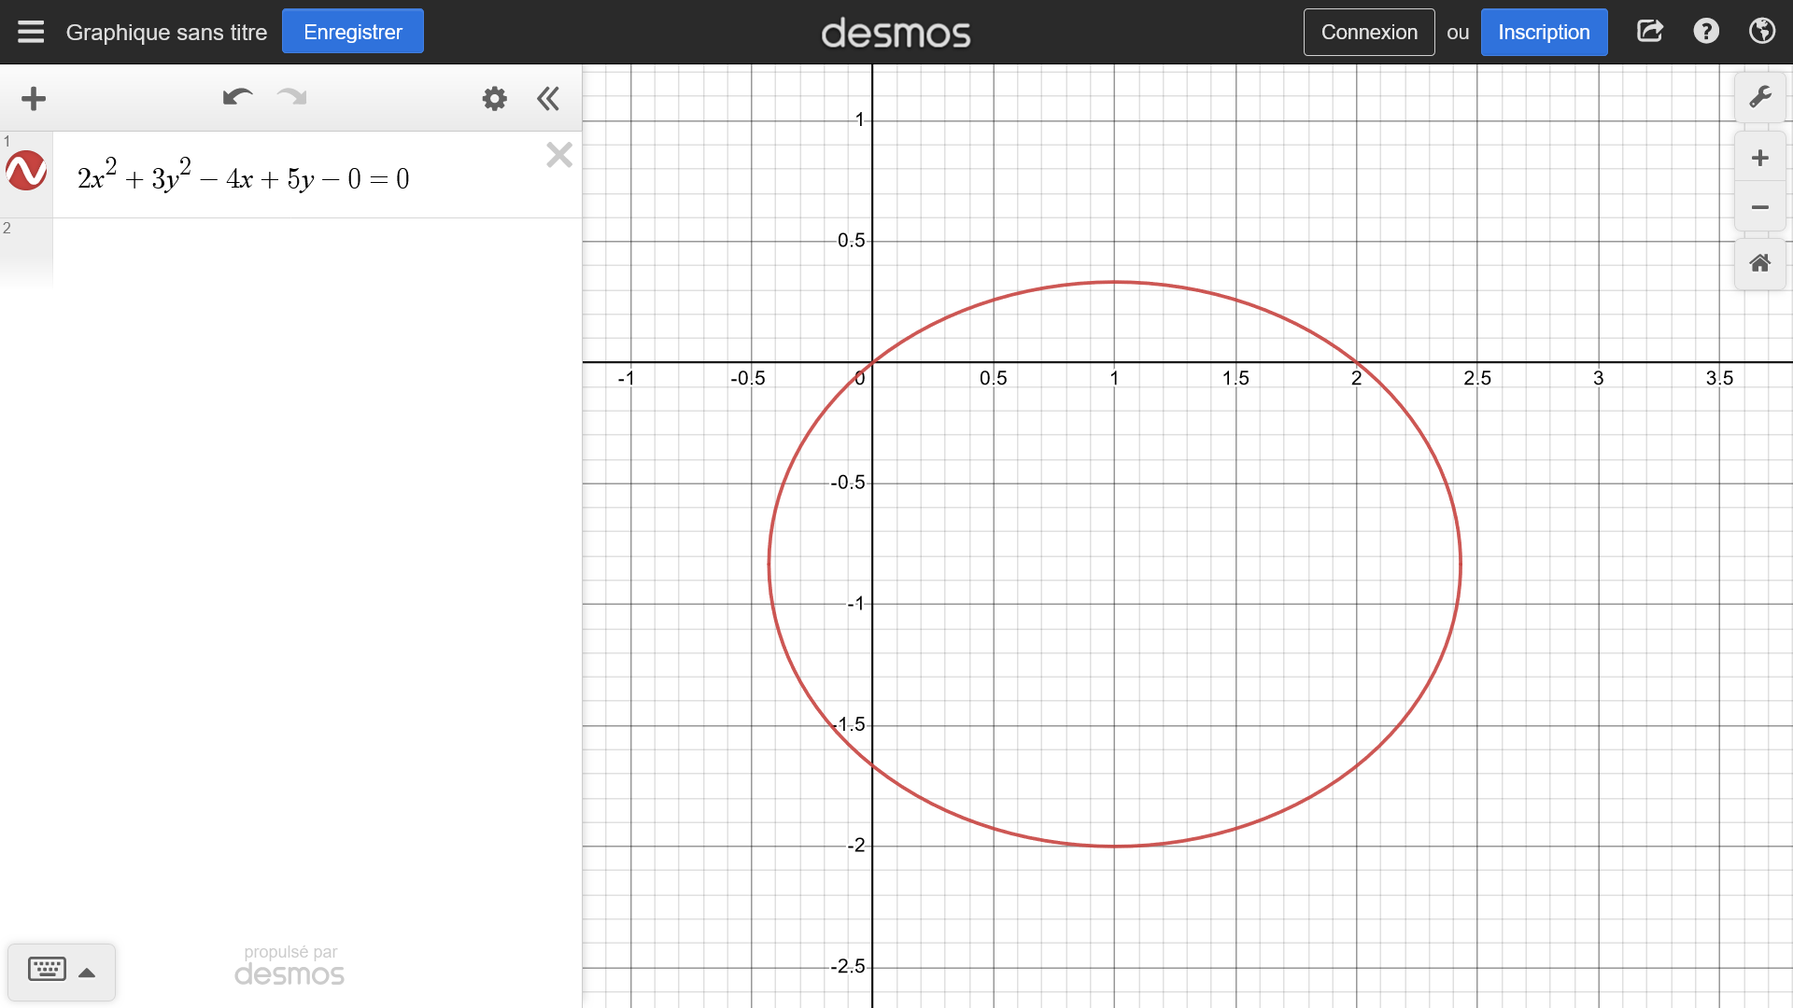
Task: Redo the last action
Action: pos(292,97)
